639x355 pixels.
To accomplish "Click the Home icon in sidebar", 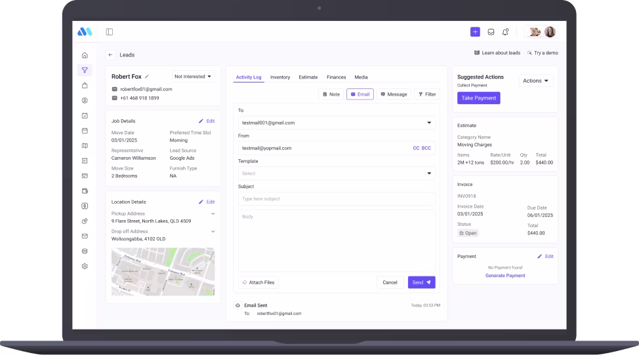I will (85, 55).
